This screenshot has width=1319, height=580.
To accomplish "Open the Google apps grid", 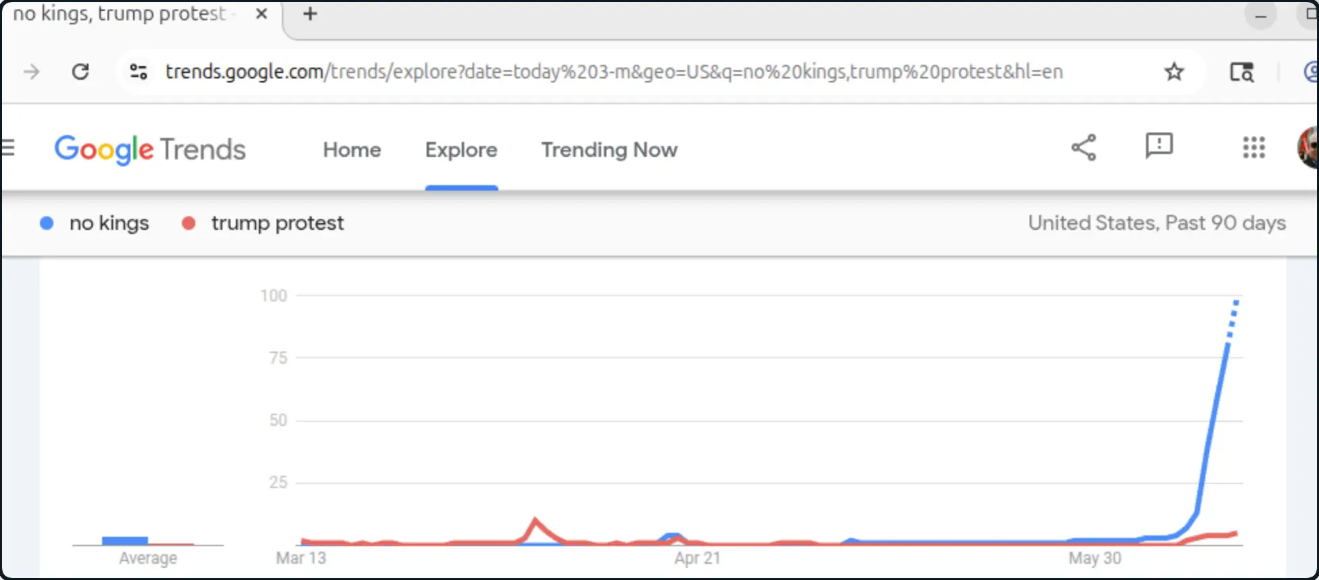I will 1253,147.
